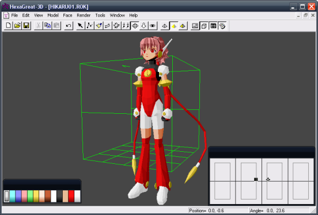This screenshot has height=215, width=318.
Task: Open the Model menu
Action: (x=53, y=16)
